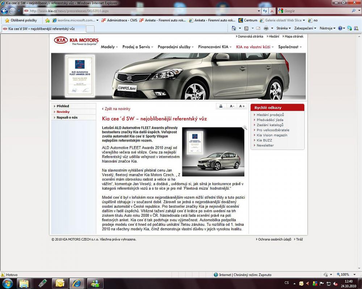This screenshot has height=289, width=362.
Task: Click the article print icon
Action: [221, 106]
